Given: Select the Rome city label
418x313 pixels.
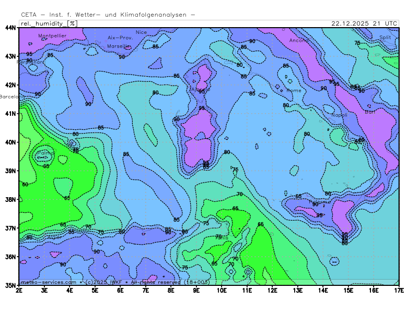Looking at the screenshot, I should coord(294,90).
